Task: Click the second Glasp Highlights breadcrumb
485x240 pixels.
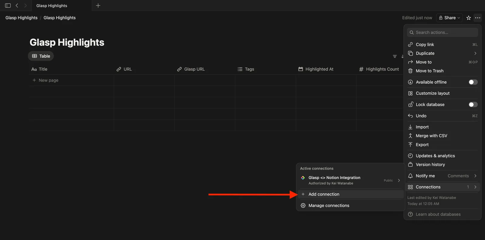Action: click(60, 18)
